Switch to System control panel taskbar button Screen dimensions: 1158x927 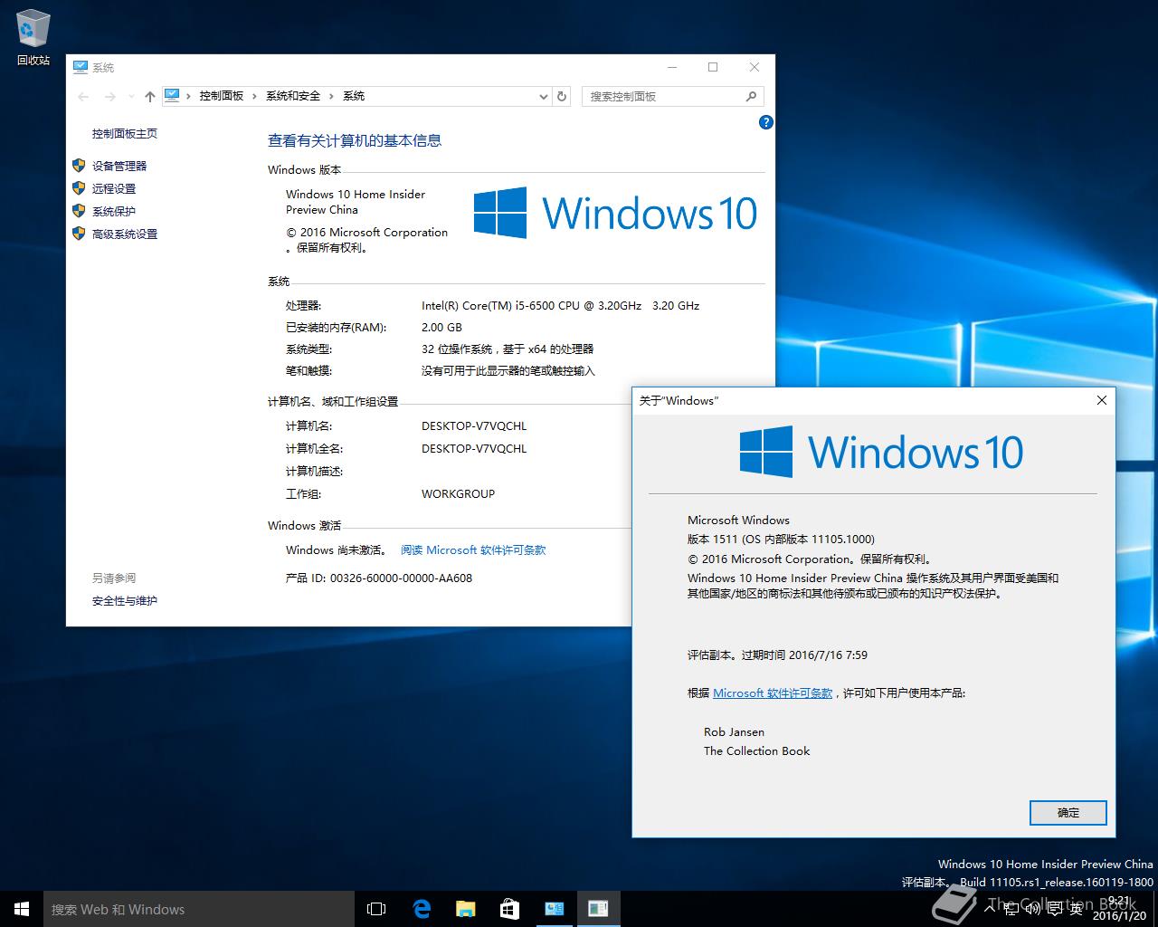click(x=554, y=909)
